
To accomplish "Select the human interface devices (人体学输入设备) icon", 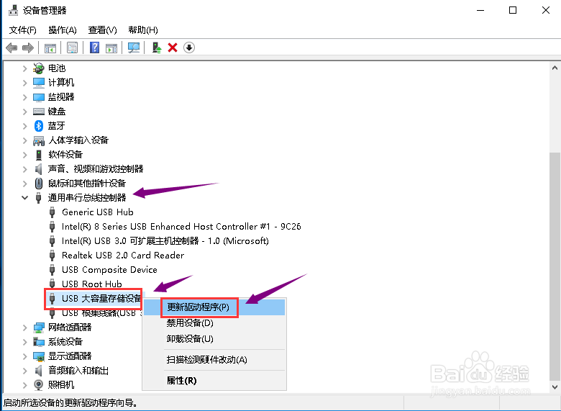I will pyautogui.click(x=39, y=140).
